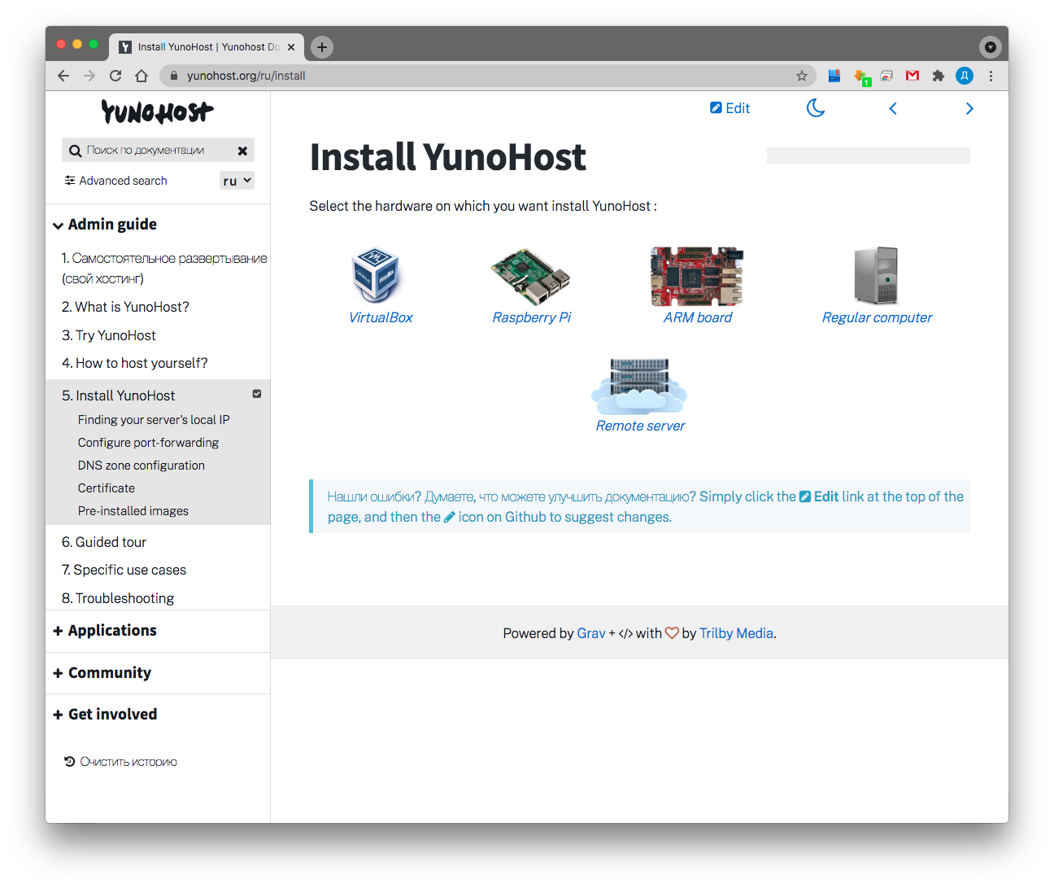Open the ARM board text link

[x=698, y=317]
